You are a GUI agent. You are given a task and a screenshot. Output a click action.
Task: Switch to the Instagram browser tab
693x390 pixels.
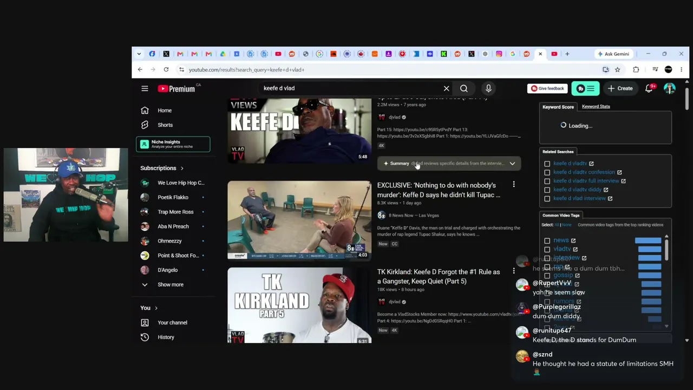click(499, 54)
